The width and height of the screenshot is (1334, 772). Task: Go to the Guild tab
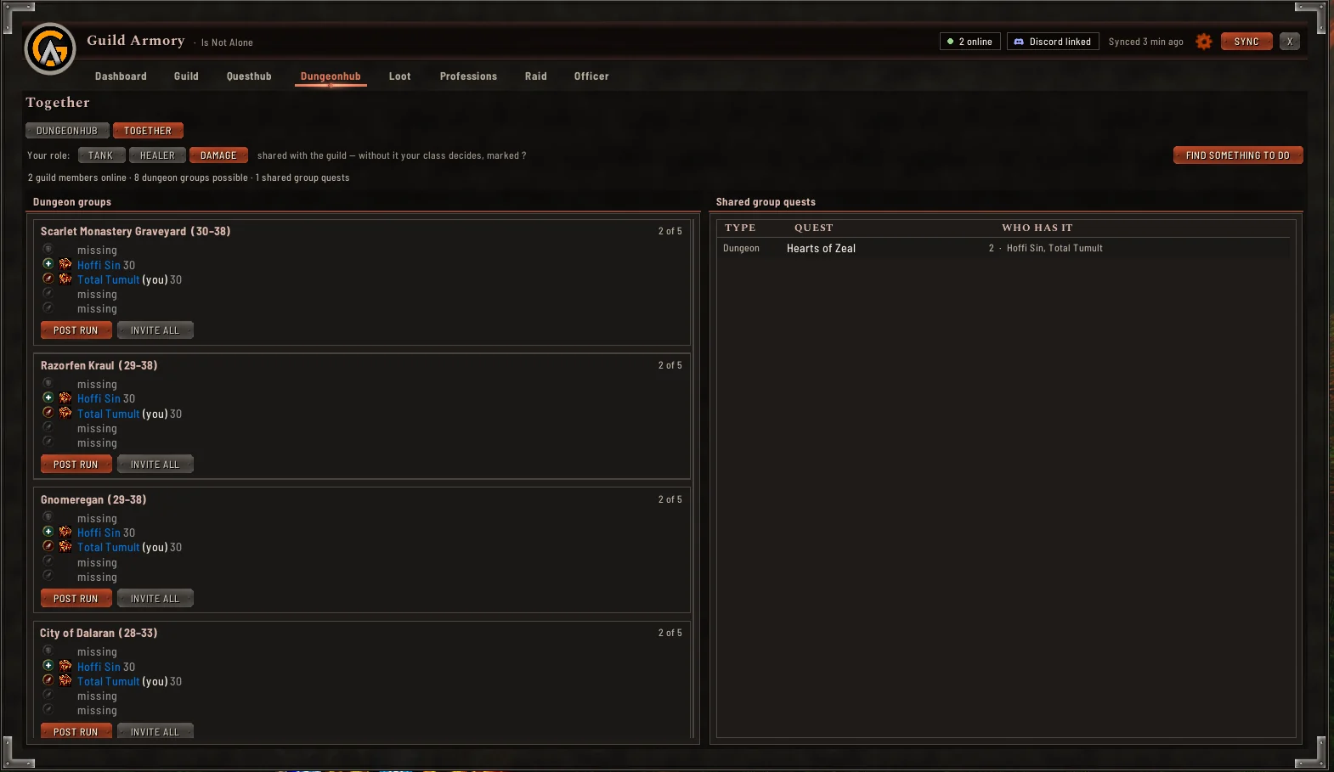click(186, 76)
